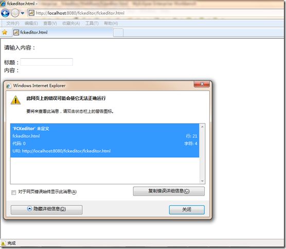286x249 pixels.
Task: Click the 复制错误详细信息(C) button
Action: coord(169,191)
